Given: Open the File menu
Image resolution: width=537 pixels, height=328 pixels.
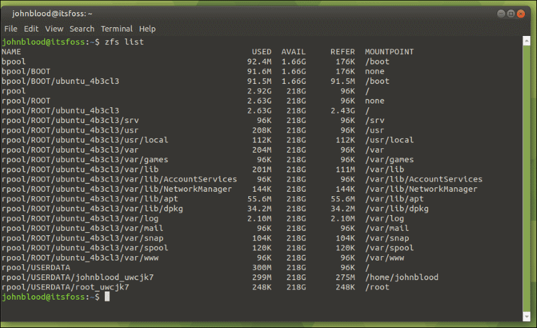Looking at the screenshot, I should [11, 29].
